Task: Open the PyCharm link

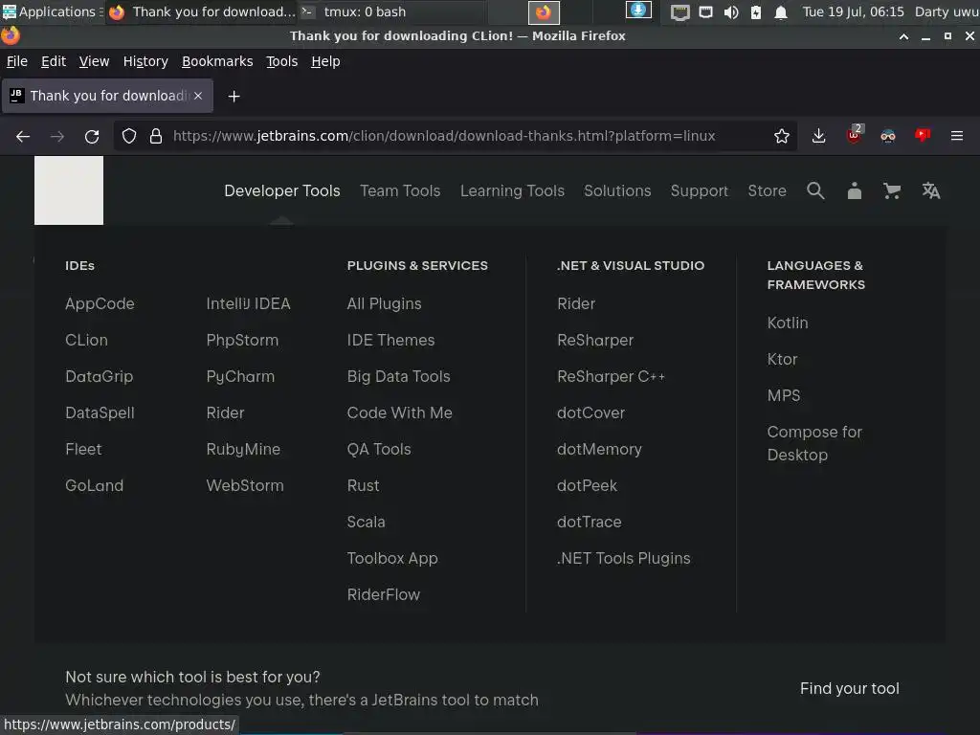Action: coord(240,376)
